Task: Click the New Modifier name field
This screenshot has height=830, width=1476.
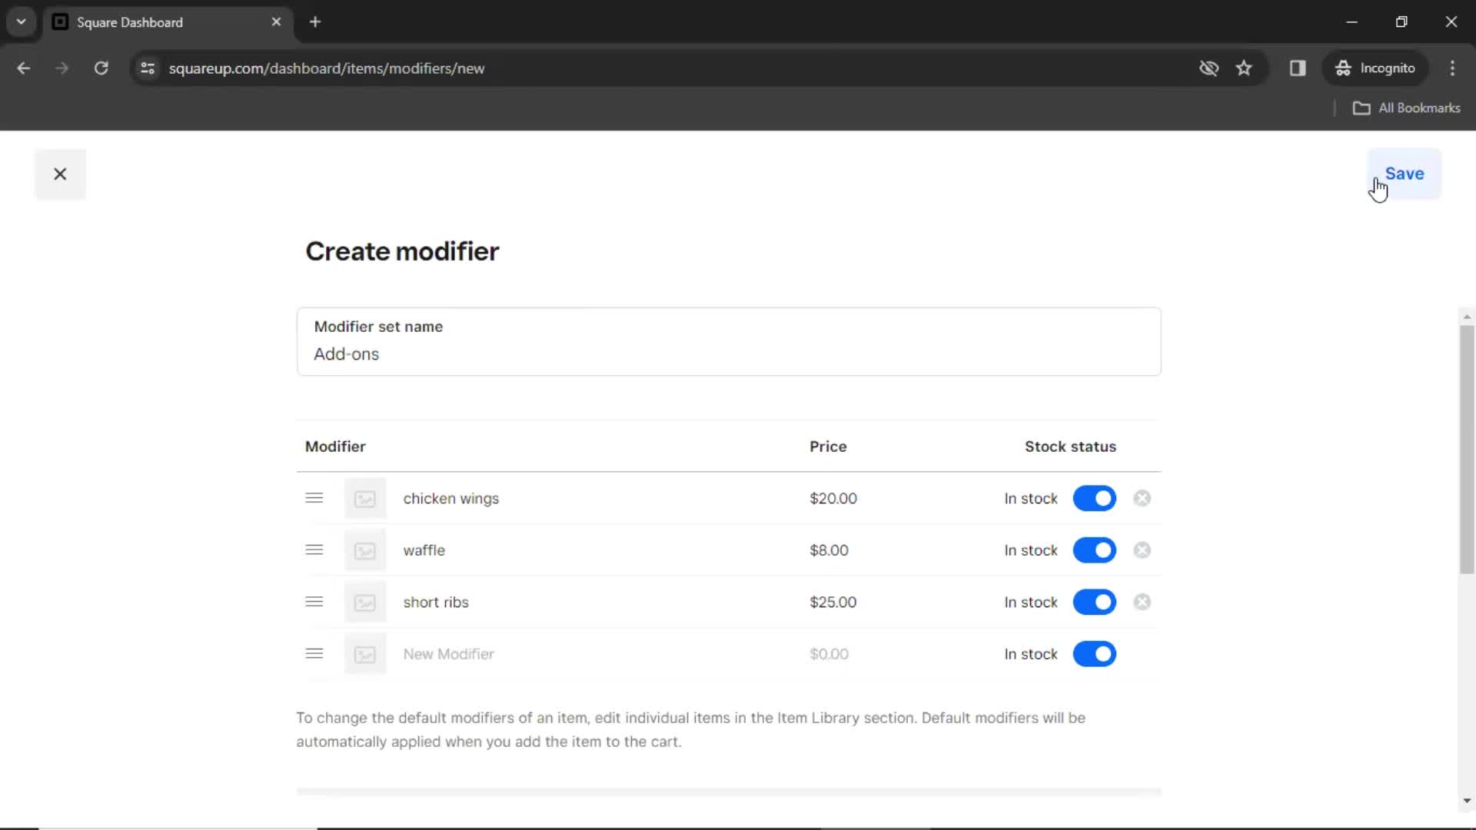Action: pos(449,654)
